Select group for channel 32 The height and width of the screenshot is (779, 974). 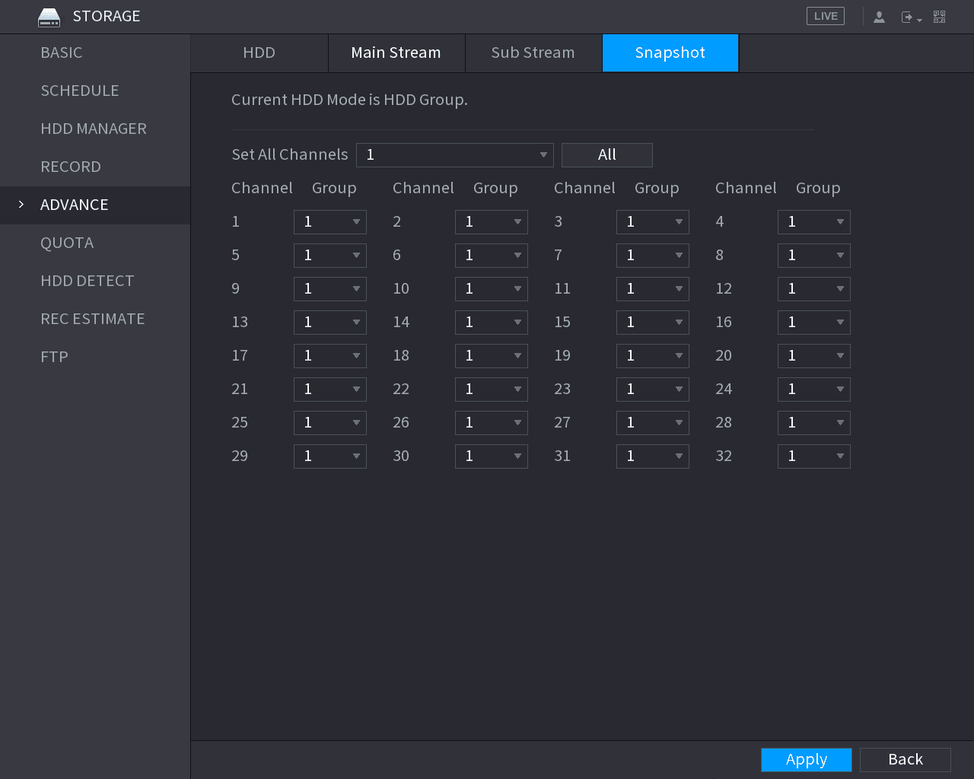click(x=814, y=456)
